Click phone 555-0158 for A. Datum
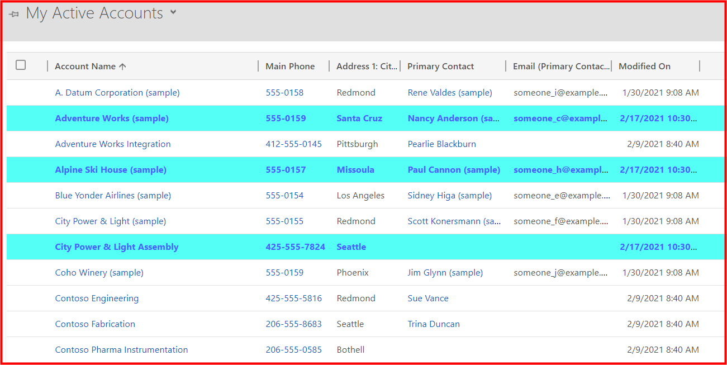This screenshot has width=727, height=365. pyautogui.click(x=284, y=93)
